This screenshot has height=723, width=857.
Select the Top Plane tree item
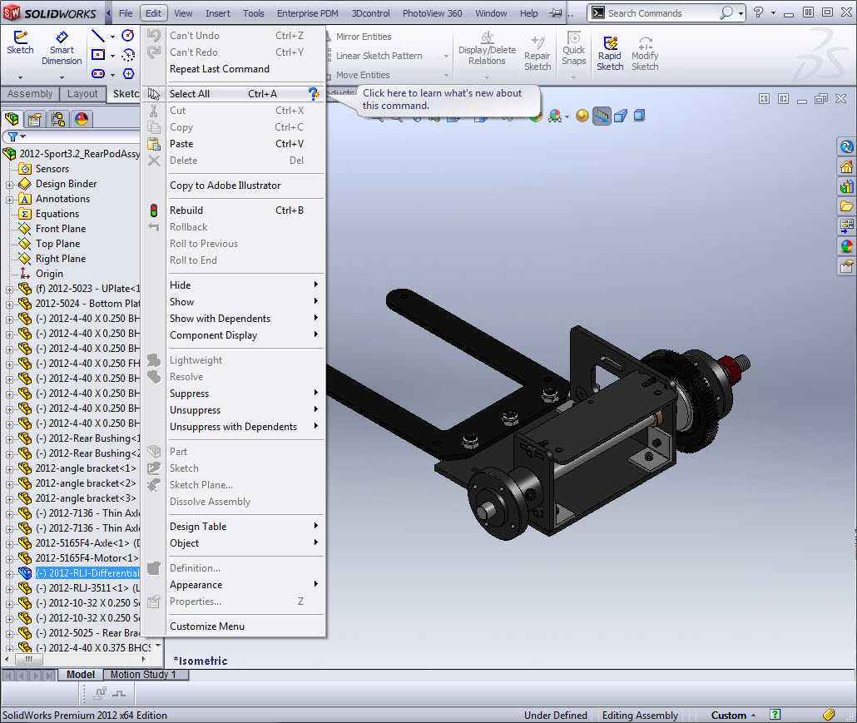point(57,244)
